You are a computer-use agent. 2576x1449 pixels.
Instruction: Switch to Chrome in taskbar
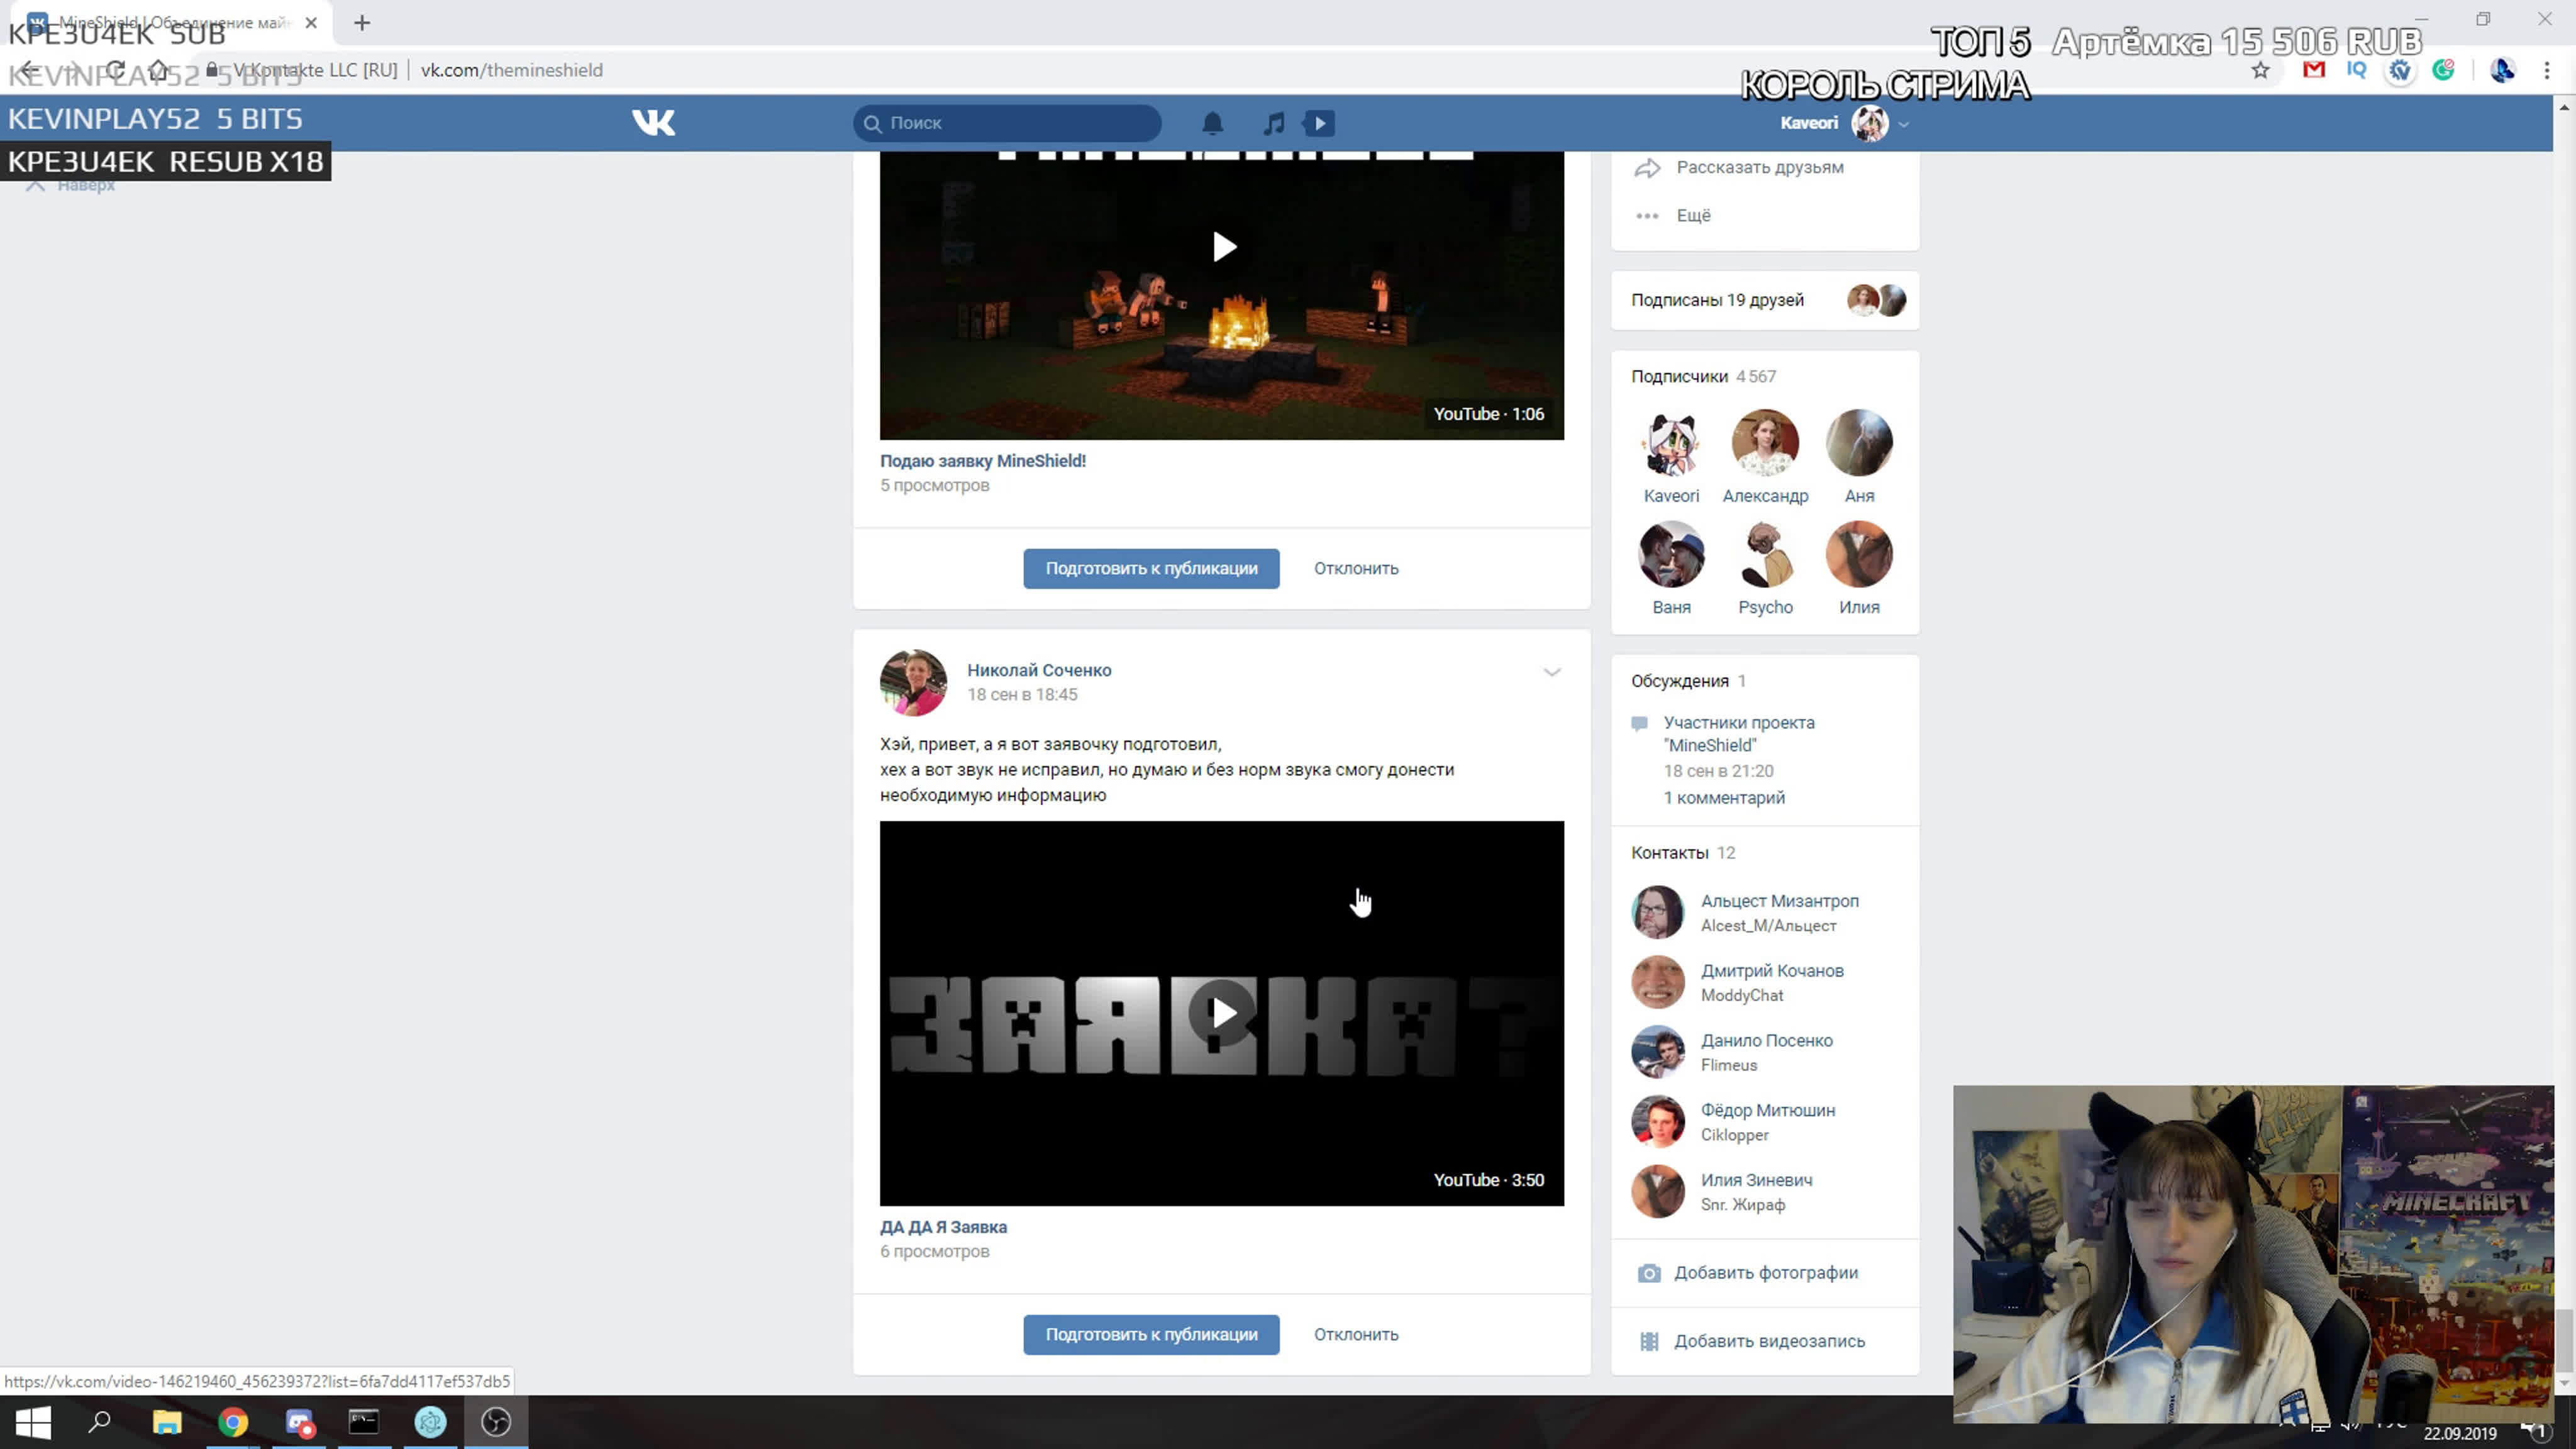click(232, 1422)
